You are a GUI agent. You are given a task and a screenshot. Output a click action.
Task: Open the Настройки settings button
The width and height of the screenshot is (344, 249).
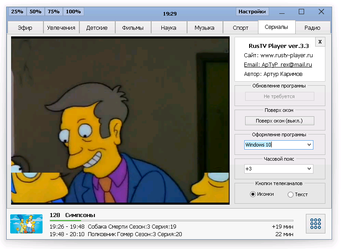tap(252, 12)
